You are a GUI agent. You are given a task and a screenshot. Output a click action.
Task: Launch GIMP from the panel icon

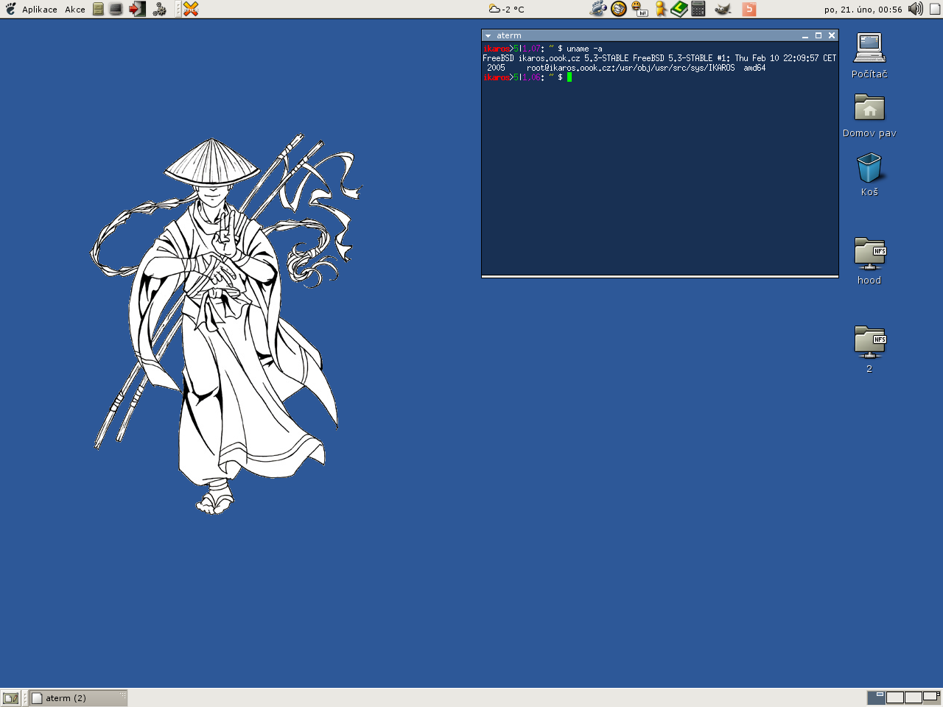coord(723,9)
